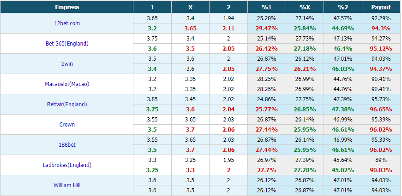Sort by the %2 column header
This screenshot has height=196, width=402.
343,7
